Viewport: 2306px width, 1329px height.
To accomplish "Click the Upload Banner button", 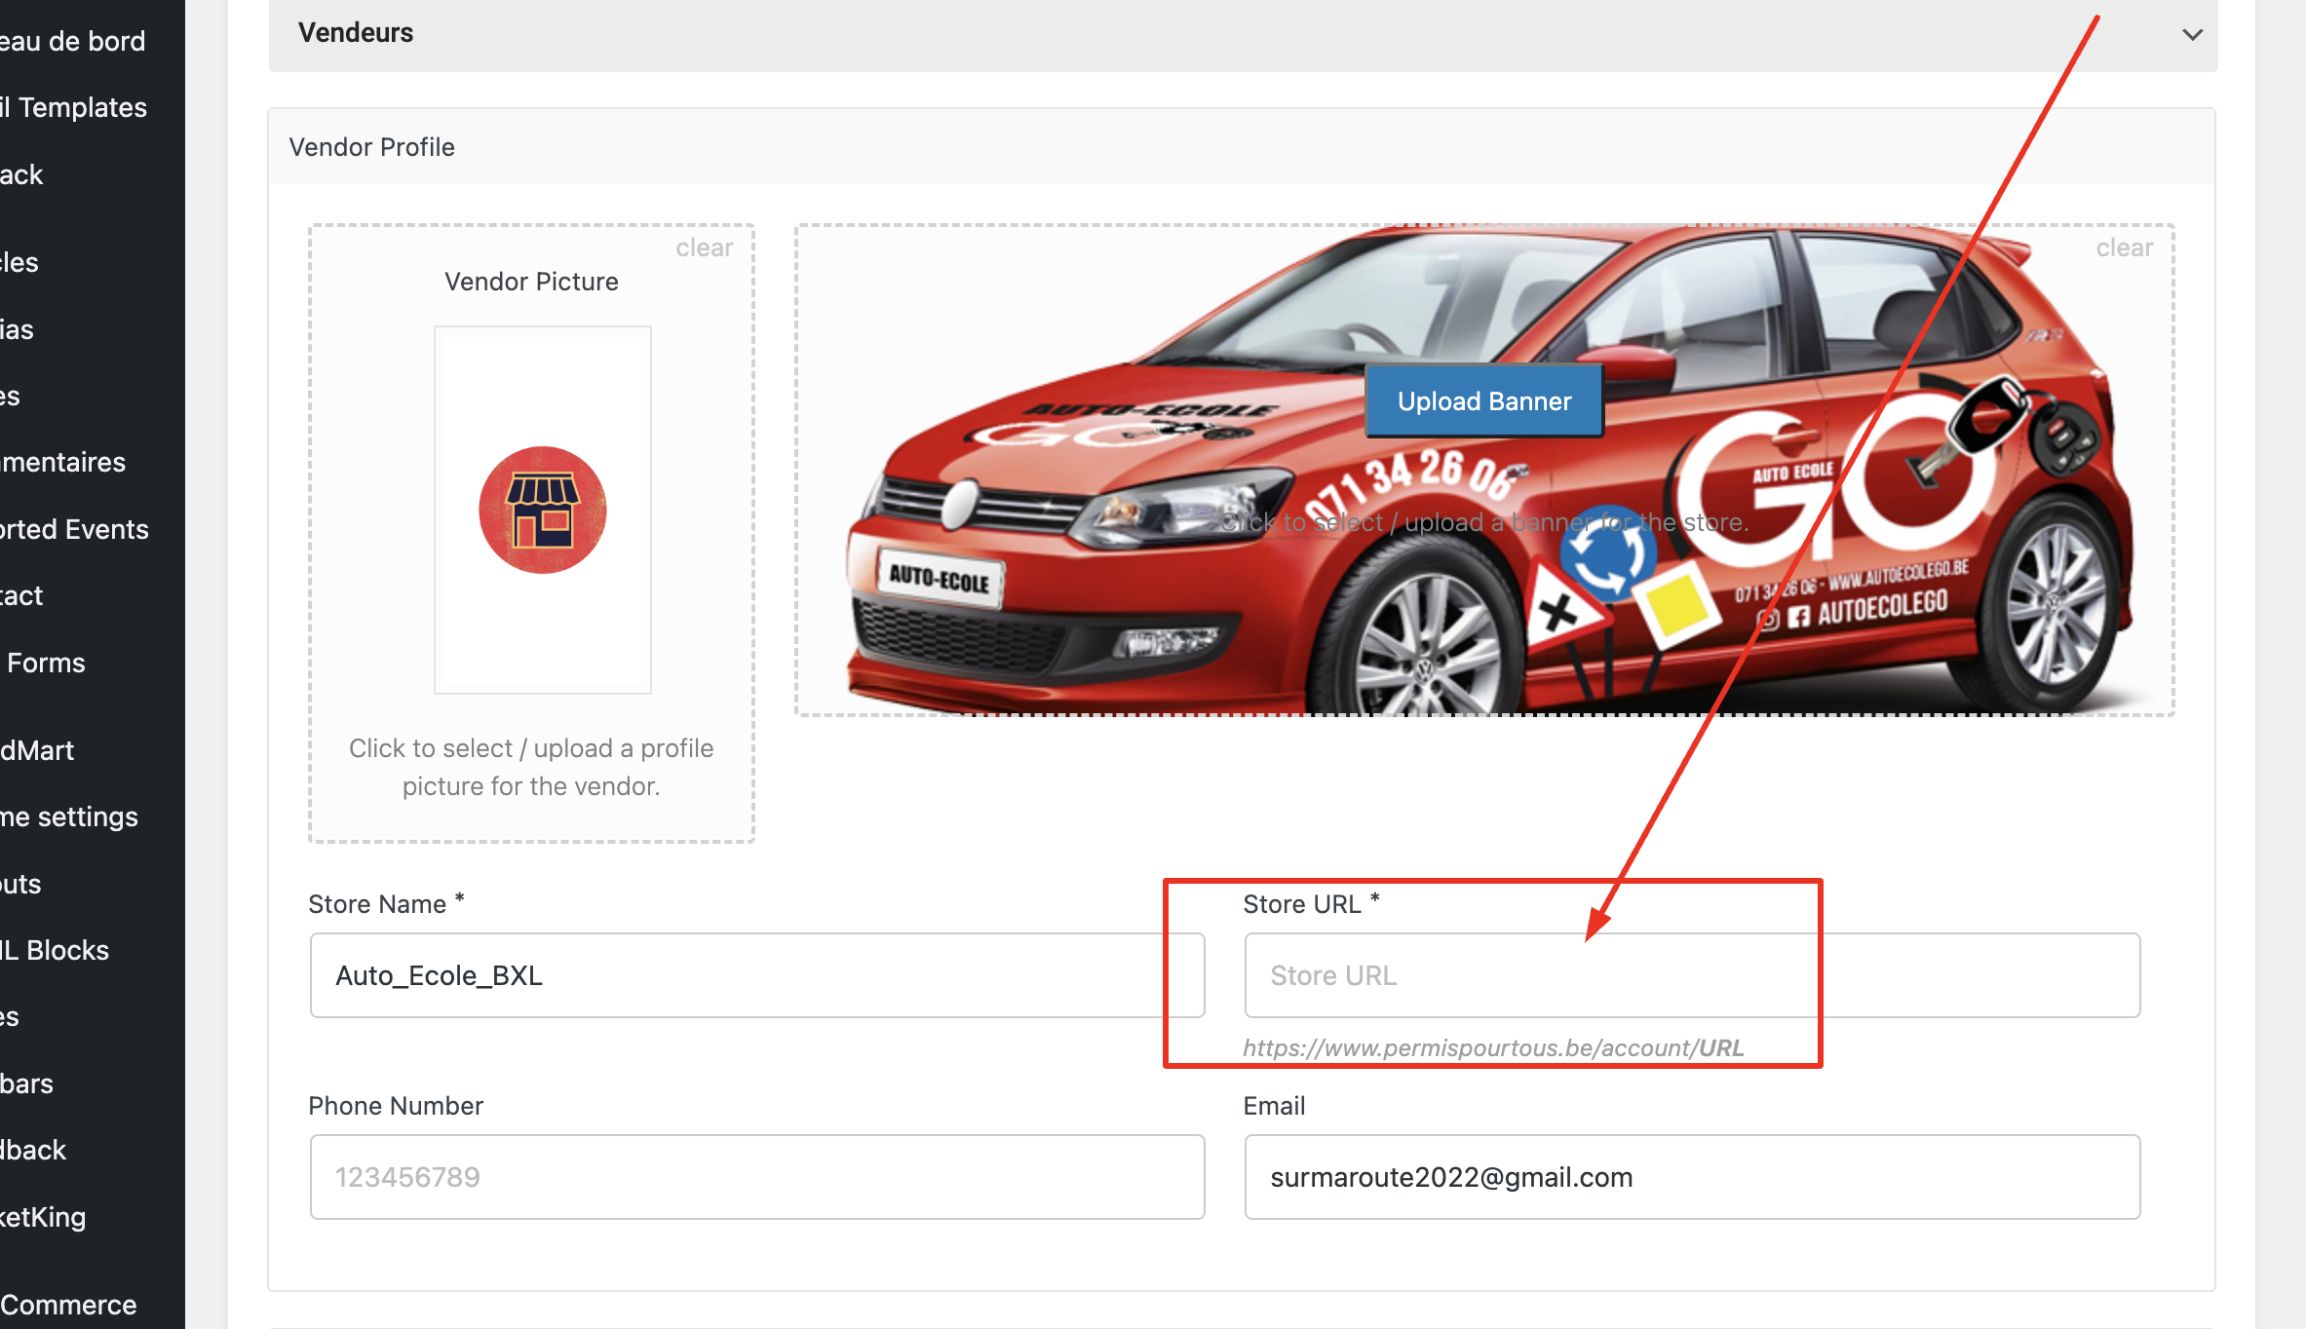I will click(1483, 401).
